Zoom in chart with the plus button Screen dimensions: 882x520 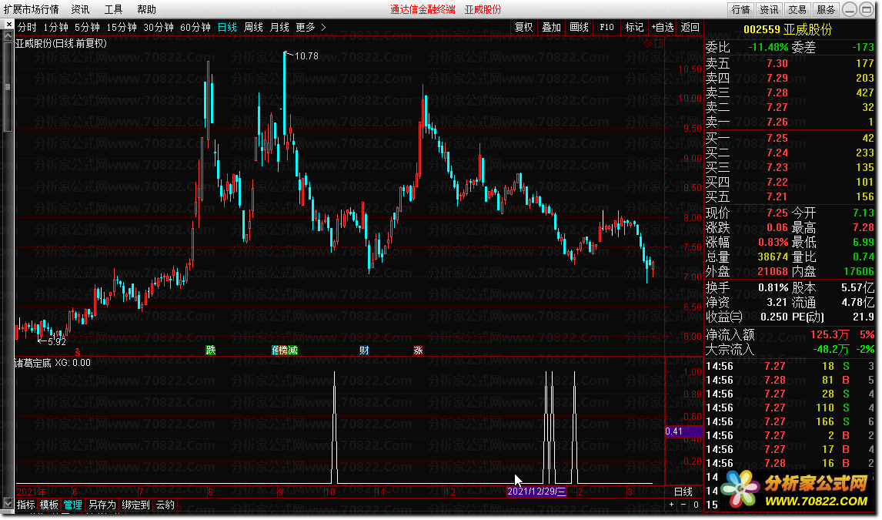pos(672,505)
